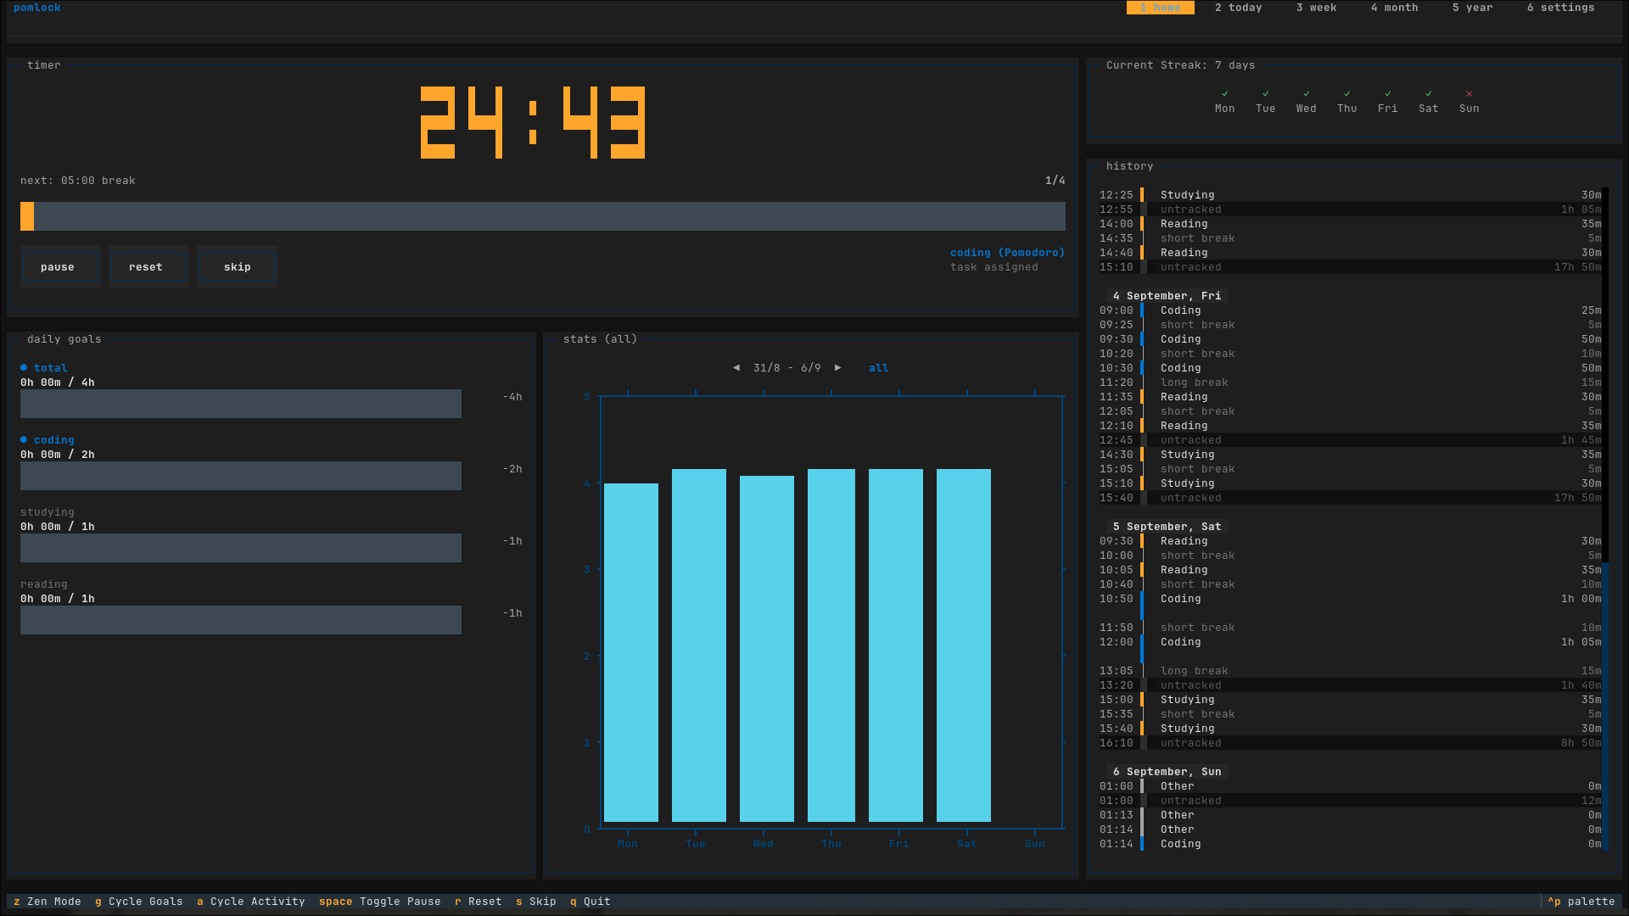Viewport: 1629px width, 916px height.
Task: Switch to the week tab
Action: [1317, 8]
